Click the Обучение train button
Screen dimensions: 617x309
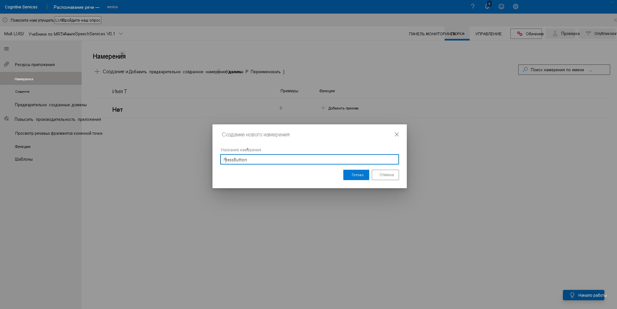click(x=526, y=34)
